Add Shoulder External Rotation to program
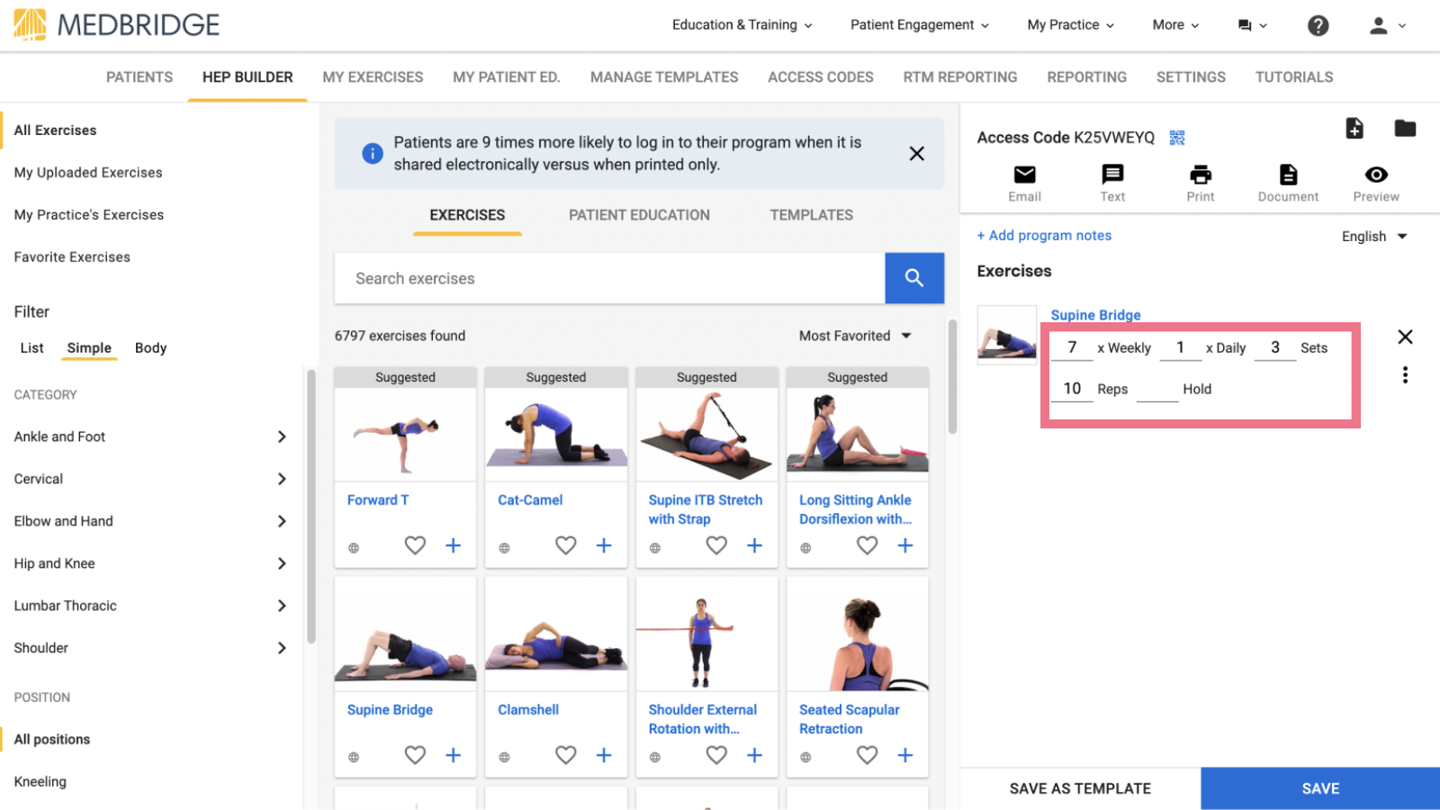The image size is (1440, 810). (755, 755)
